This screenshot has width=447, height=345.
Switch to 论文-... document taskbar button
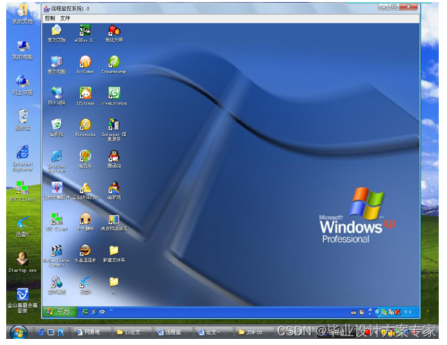pyautogui.click(x=213, y=332)
